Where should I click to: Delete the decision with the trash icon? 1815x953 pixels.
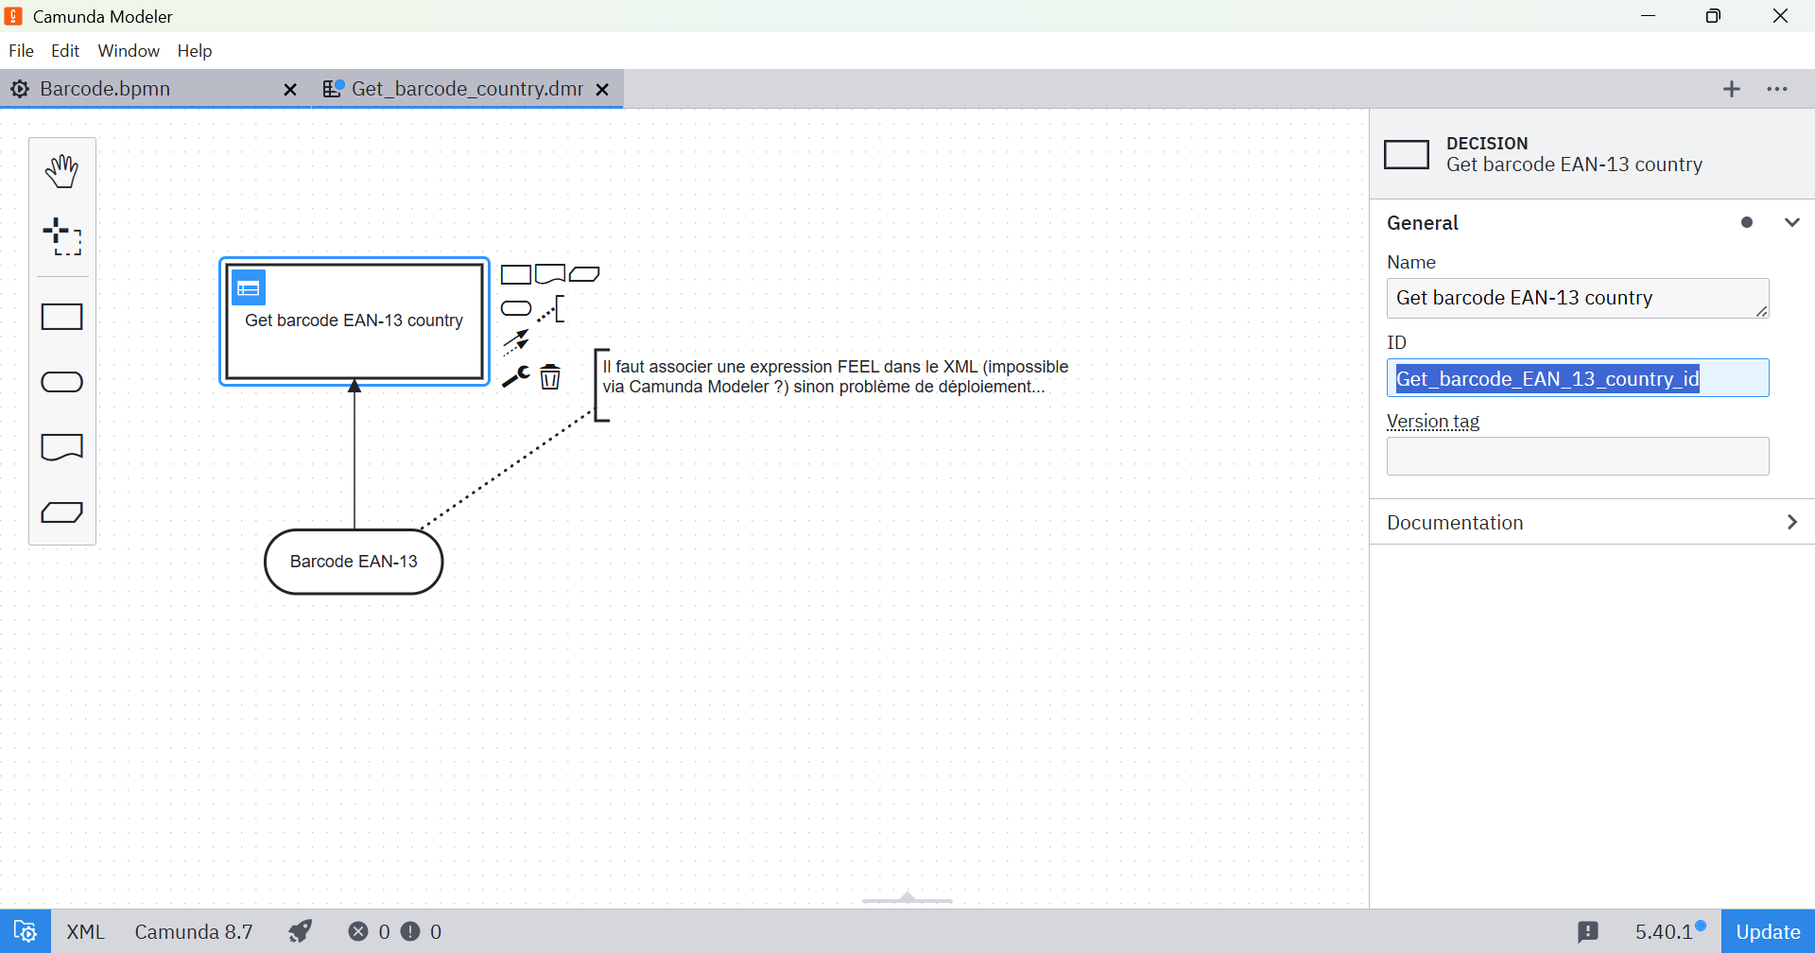[x=550, y=377]
